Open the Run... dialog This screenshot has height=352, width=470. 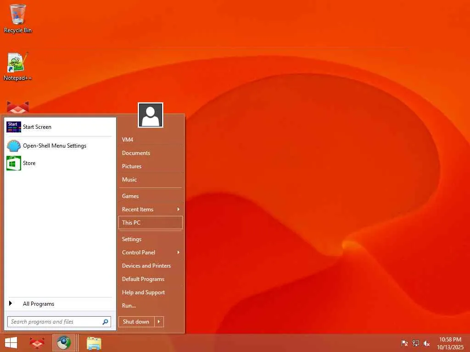point(151,306)
